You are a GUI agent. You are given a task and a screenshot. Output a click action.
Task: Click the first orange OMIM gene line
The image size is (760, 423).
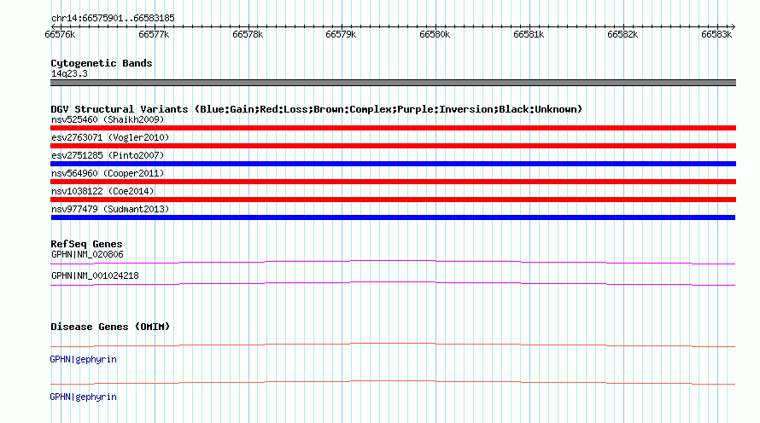393,345
